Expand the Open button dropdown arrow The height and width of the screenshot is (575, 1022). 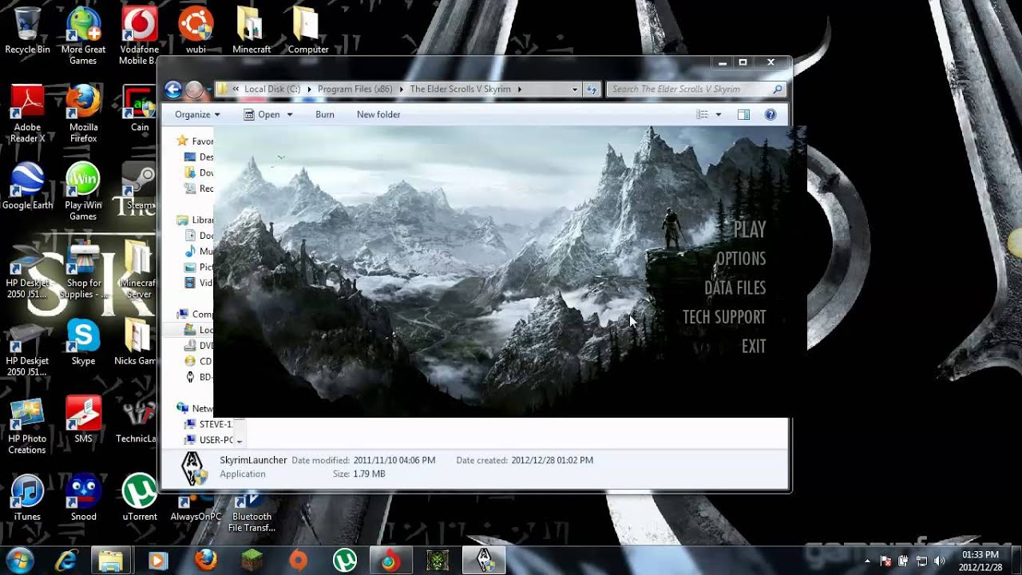pos(290,115)
